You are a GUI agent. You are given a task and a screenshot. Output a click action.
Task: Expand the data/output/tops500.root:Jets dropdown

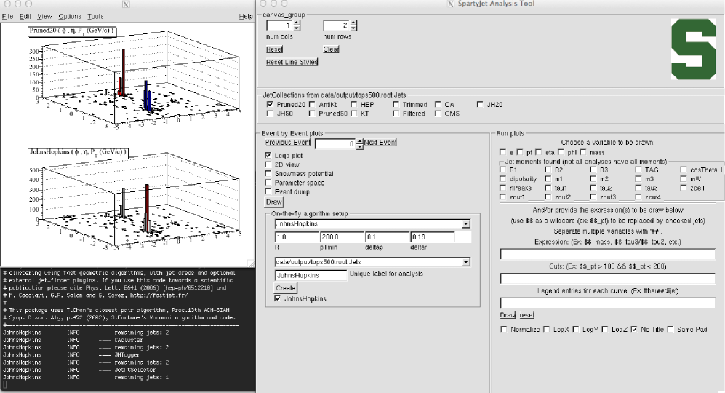point(466,261)
